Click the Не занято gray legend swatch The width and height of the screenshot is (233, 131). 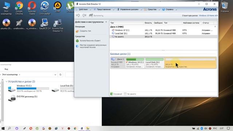pos(125,94)
